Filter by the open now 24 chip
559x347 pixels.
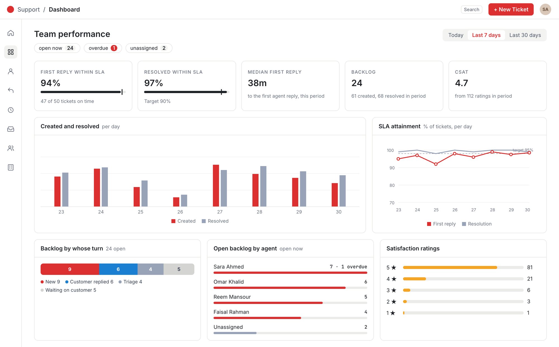coord(57,48)
